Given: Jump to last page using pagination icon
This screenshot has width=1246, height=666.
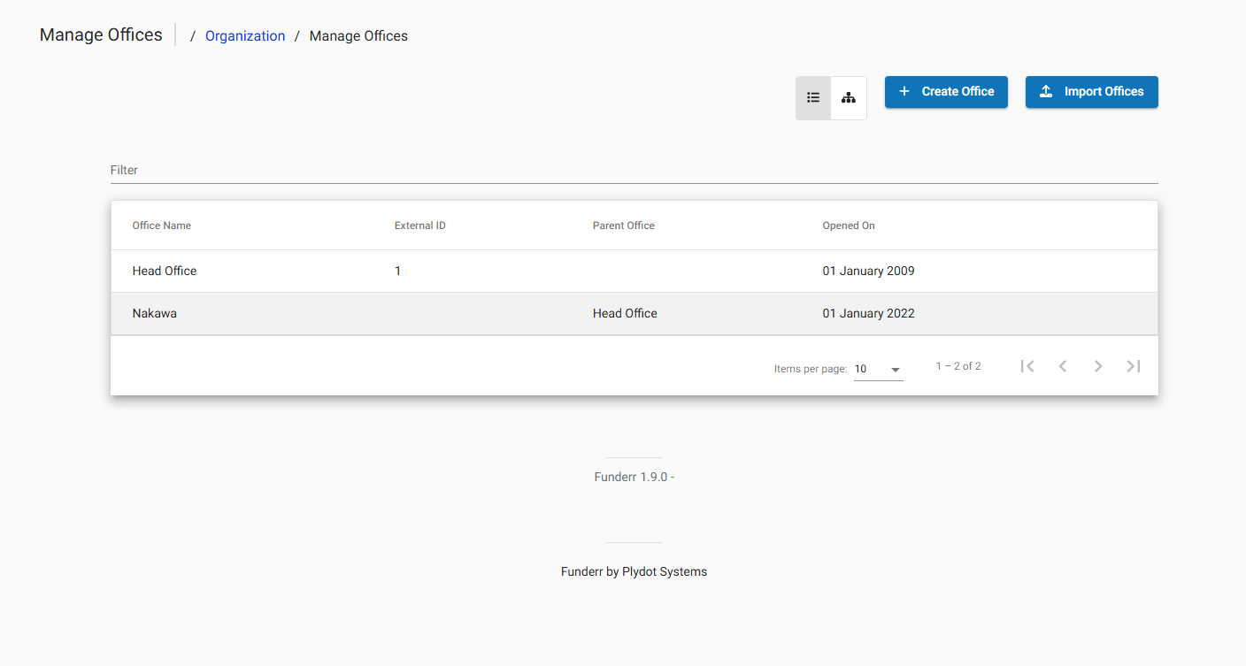Looking at the screenshot, I should point(1133,365).
